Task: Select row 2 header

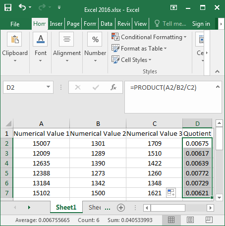Action: tap(6, 143)
